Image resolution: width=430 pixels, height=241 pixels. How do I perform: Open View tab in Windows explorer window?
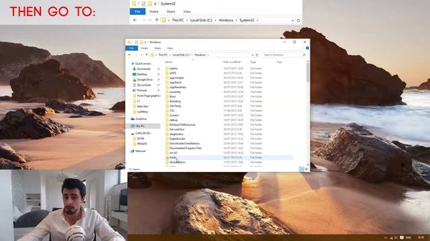pyautogui.click(x=170, y=48)
